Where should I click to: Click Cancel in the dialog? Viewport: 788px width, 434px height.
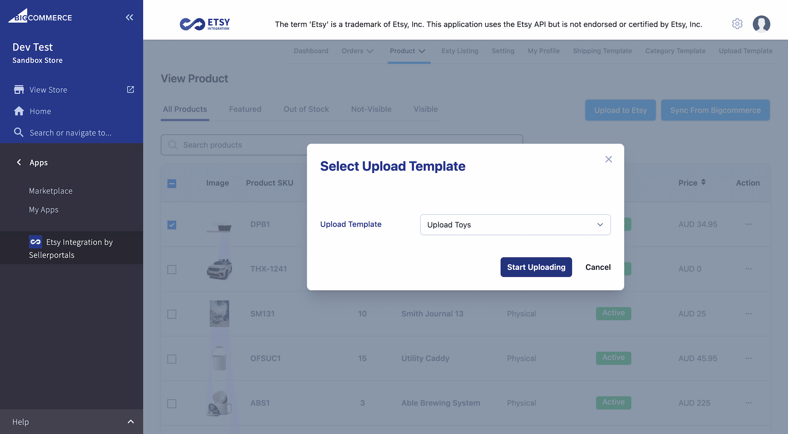(x=598, y=267)
